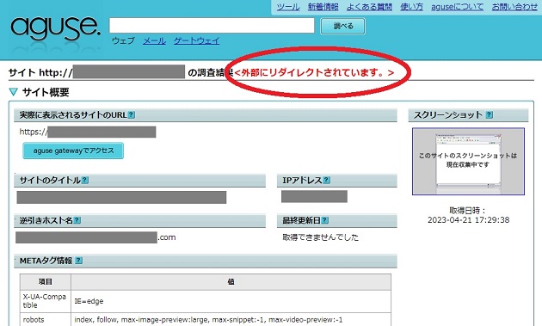
Task: Open the よくある質問 link
Action: (369, 7)
